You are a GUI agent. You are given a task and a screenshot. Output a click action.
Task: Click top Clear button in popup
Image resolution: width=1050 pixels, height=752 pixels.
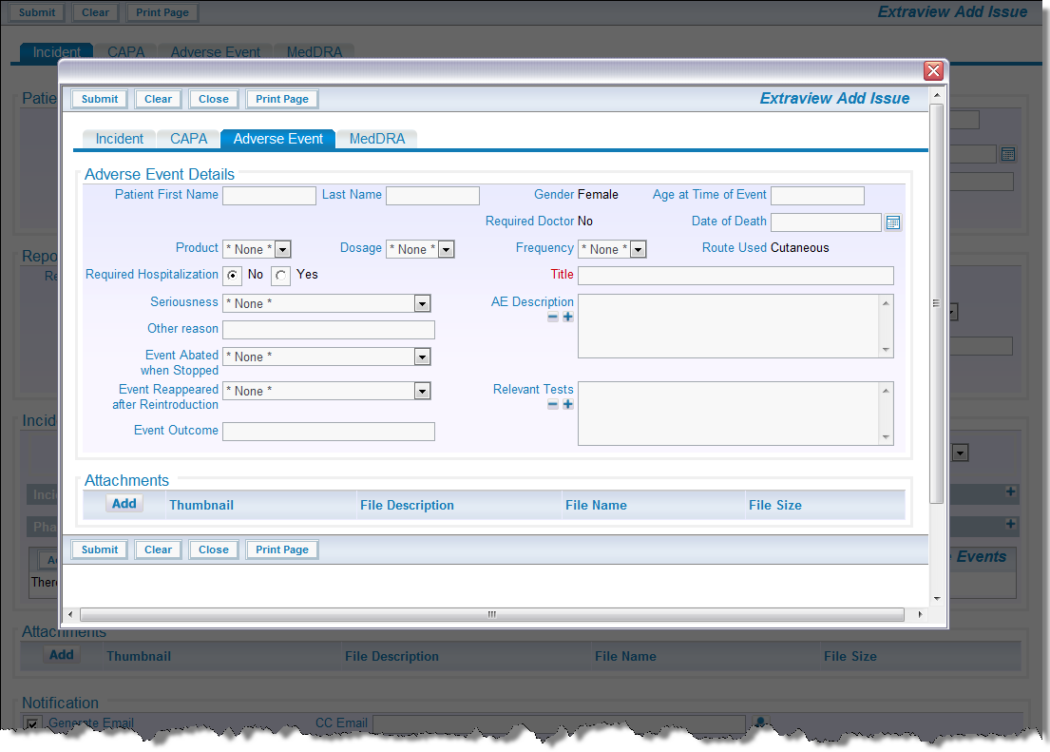tap(158, 99)
